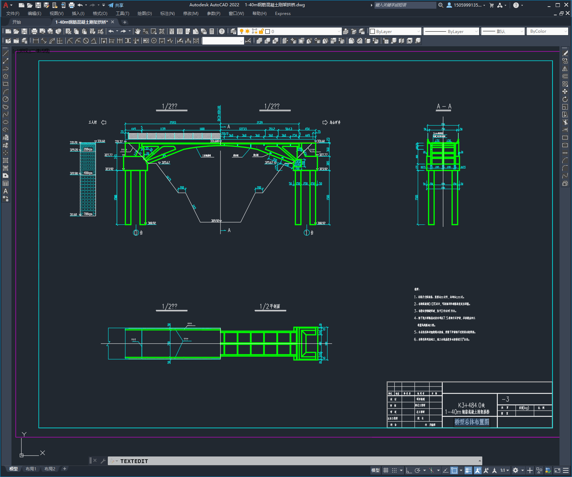Toggle the drawing grid display in status bar
Viewport: 572px width, 477px height.
(386, 470)
